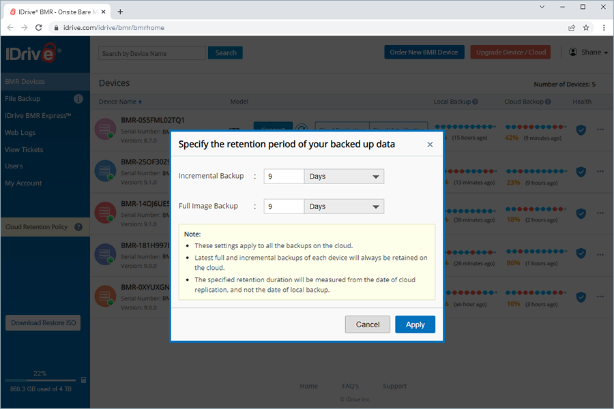Click the IDrive logo
This screenshot has height=409, width=614.
tap(33, 53)
